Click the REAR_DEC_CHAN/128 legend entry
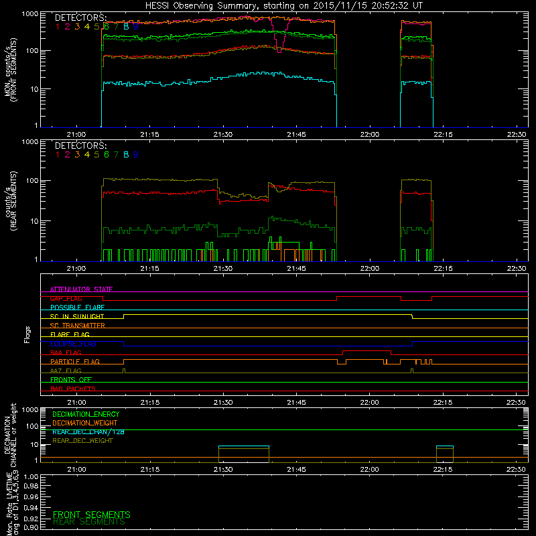Viewport: 536px width, 536px height. (88, 432)
